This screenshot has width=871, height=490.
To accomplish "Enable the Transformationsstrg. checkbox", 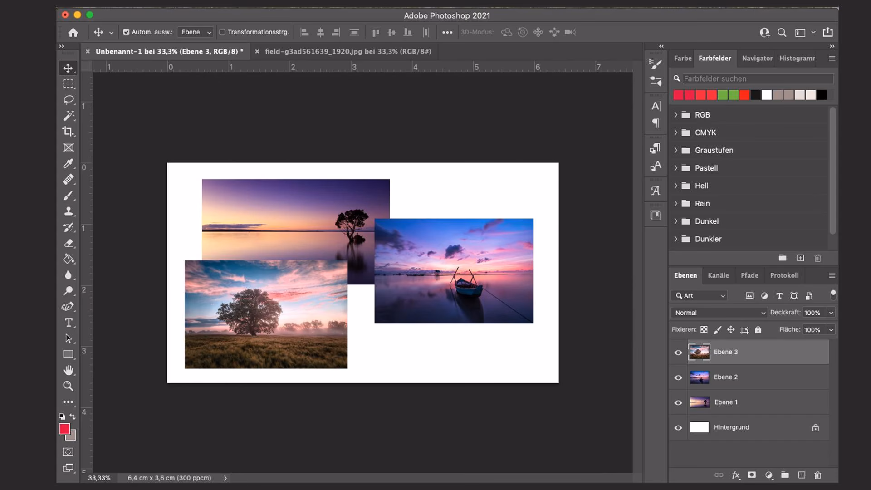I will pyautogui.click(x=223, y=32).
